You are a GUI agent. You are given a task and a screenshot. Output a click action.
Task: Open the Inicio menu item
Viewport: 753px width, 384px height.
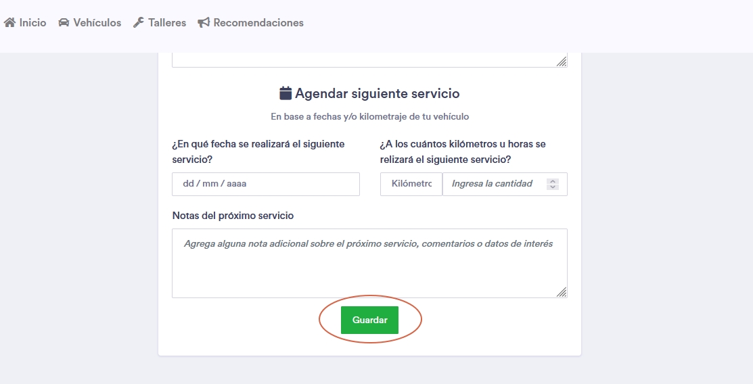(x=32, y=23)
